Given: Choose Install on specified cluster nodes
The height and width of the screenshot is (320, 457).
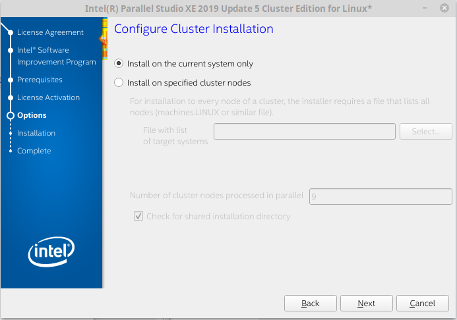Looking at the screenshot, I should (119, 83).
